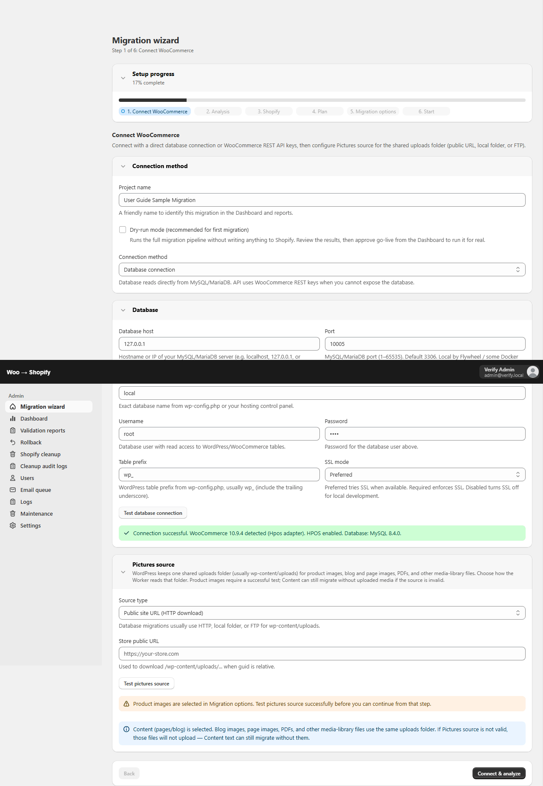The height and width of the screenshot is (786, 543).
Task: Click the green success checkmark icon
Action: [x=126, y=533]
